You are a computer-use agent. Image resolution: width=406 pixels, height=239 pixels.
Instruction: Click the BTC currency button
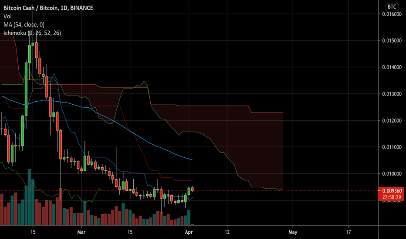click(x=392, y=7)
